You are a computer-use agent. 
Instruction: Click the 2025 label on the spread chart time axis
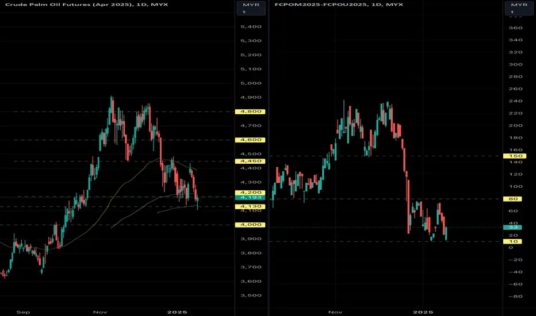423,312
